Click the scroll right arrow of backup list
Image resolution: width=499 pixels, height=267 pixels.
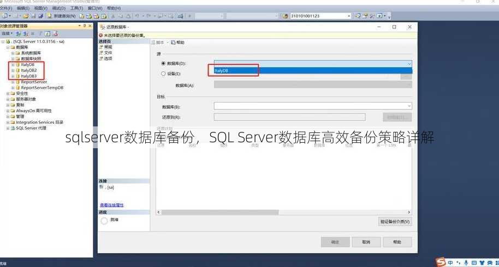click(409, 212)
